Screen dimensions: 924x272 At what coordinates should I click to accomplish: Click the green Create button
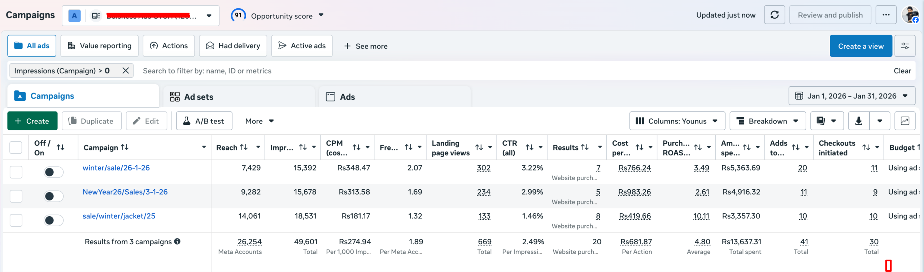[32, 121]
